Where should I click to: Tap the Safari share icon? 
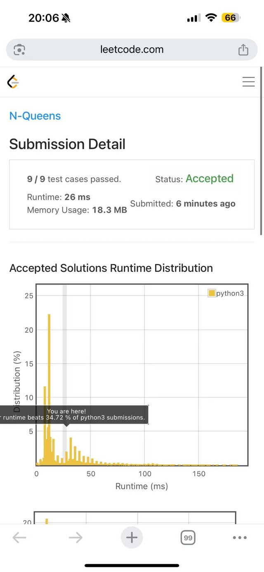243,49
